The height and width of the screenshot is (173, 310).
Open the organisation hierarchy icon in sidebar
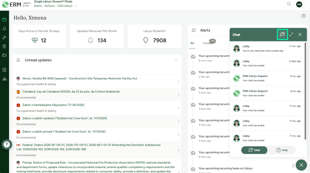4,79
